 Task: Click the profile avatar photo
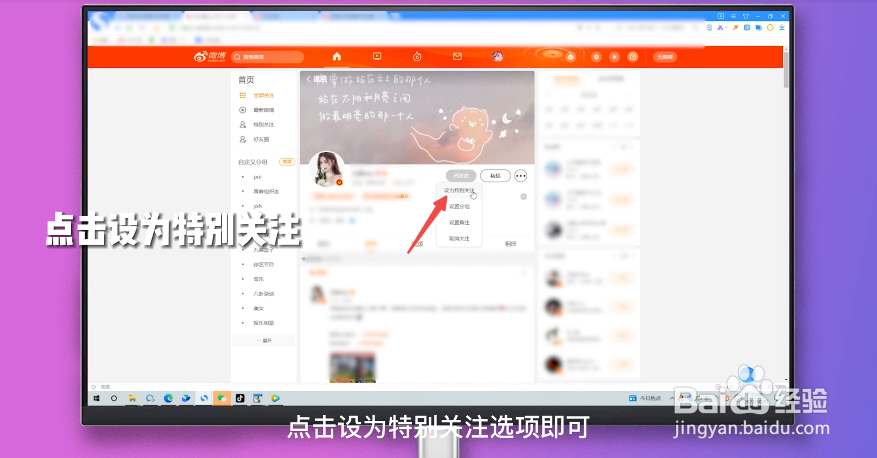pos(327,169)
